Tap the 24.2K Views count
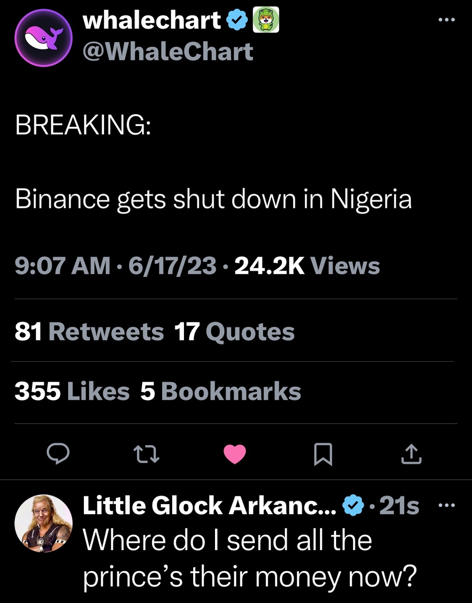472x603 pixels. (x=307, y=266)
